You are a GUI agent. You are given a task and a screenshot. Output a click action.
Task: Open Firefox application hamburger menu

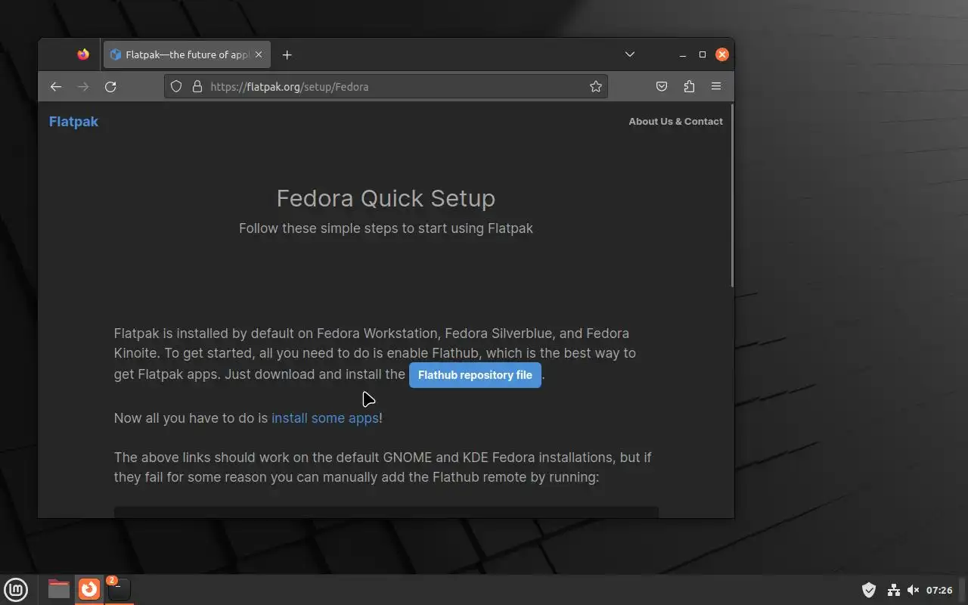pyautogui.click(x=716, y=87)
